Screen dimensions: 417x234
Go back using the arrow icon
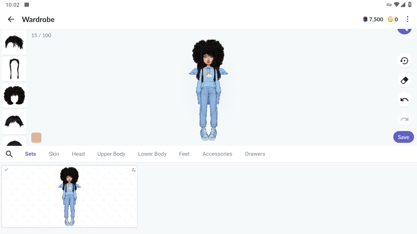(x=11, y=19)
